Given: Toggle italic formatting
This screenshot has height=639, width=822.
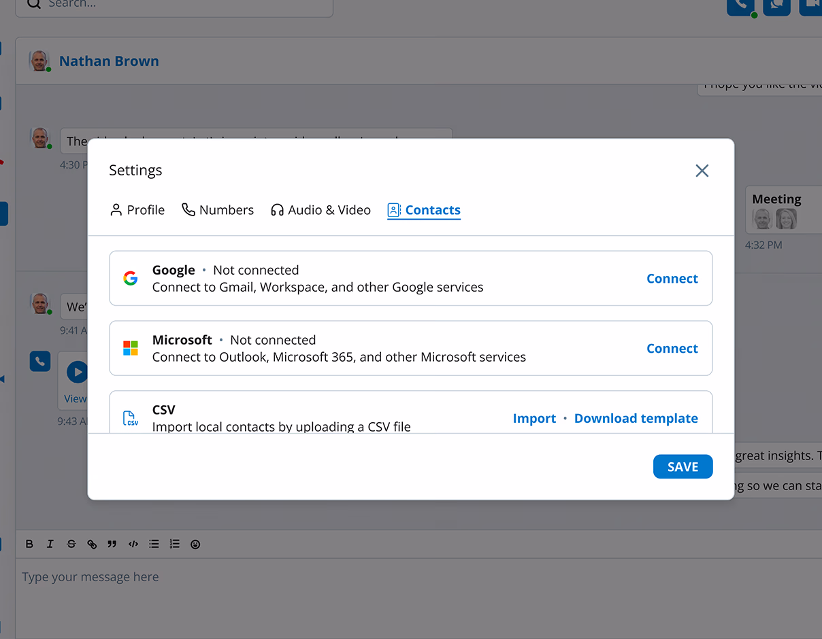Looking at the screenshot, I should pyautogui.click(x=50, y=544).
